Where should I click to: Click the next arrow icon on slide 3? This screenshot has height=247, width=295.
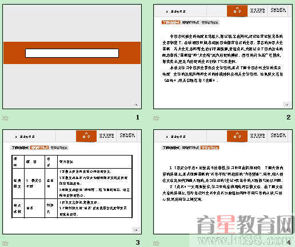coord(135,230)
